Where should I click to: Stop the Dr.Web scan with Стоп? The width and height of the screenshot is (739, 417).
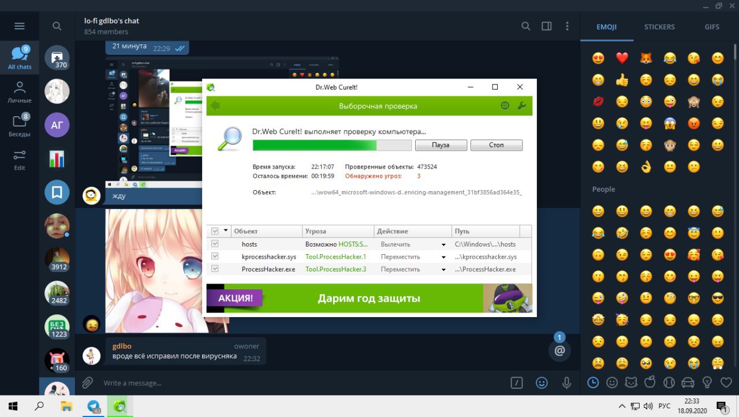(497, 145)
